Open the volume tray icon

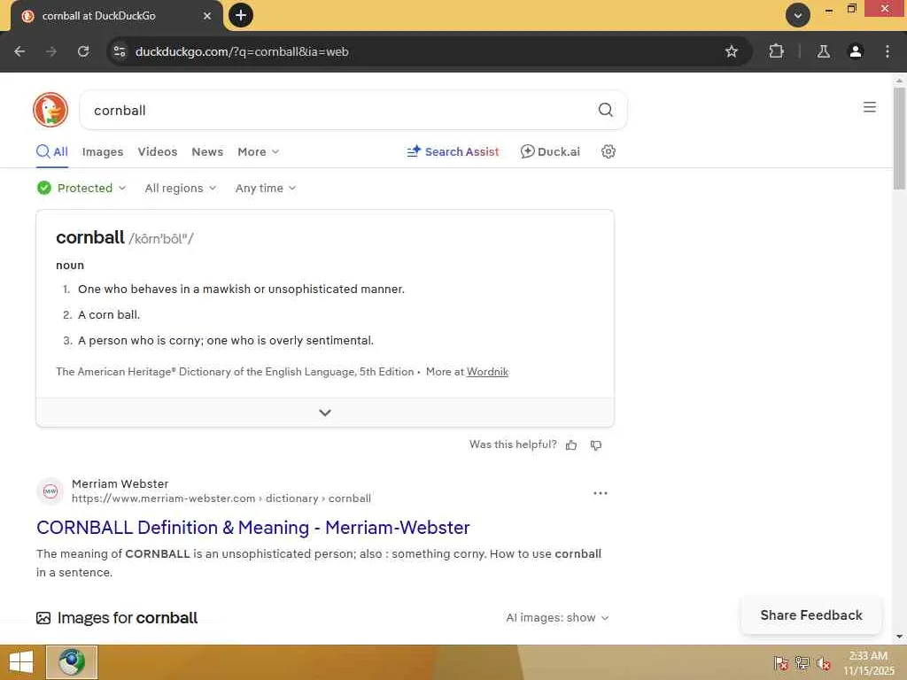[824, 663]
